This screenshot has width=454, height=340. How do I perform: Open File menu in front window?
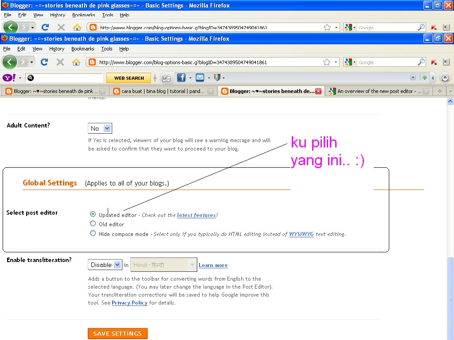[x=7, y=49]
